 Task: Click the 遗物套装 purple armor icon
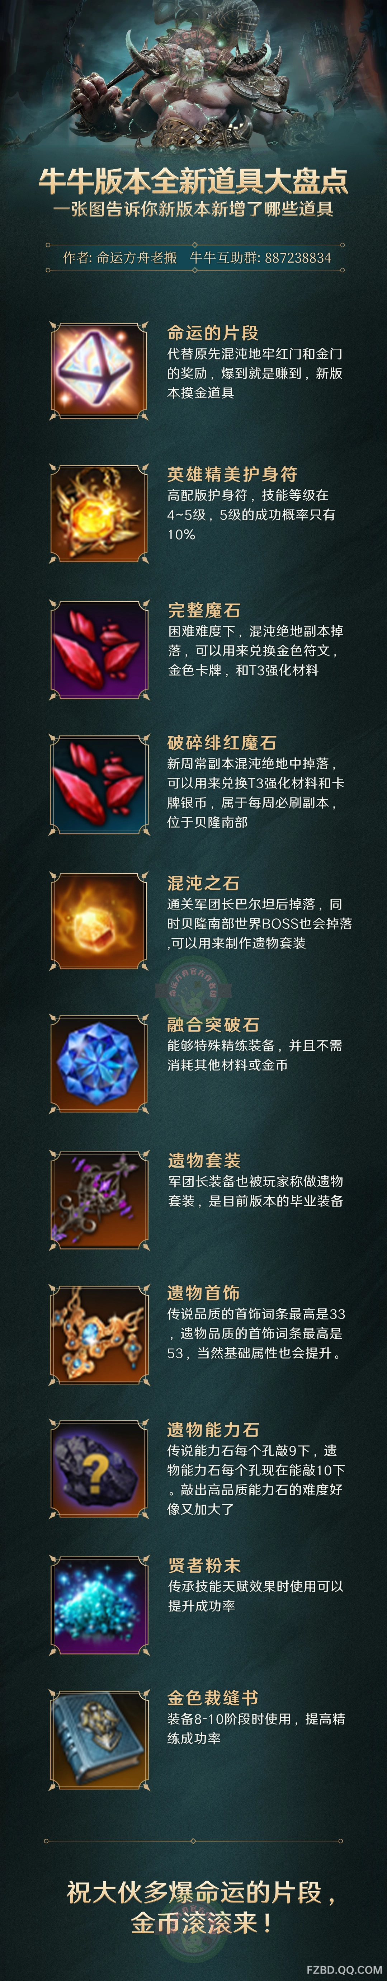click(99, 1199)
